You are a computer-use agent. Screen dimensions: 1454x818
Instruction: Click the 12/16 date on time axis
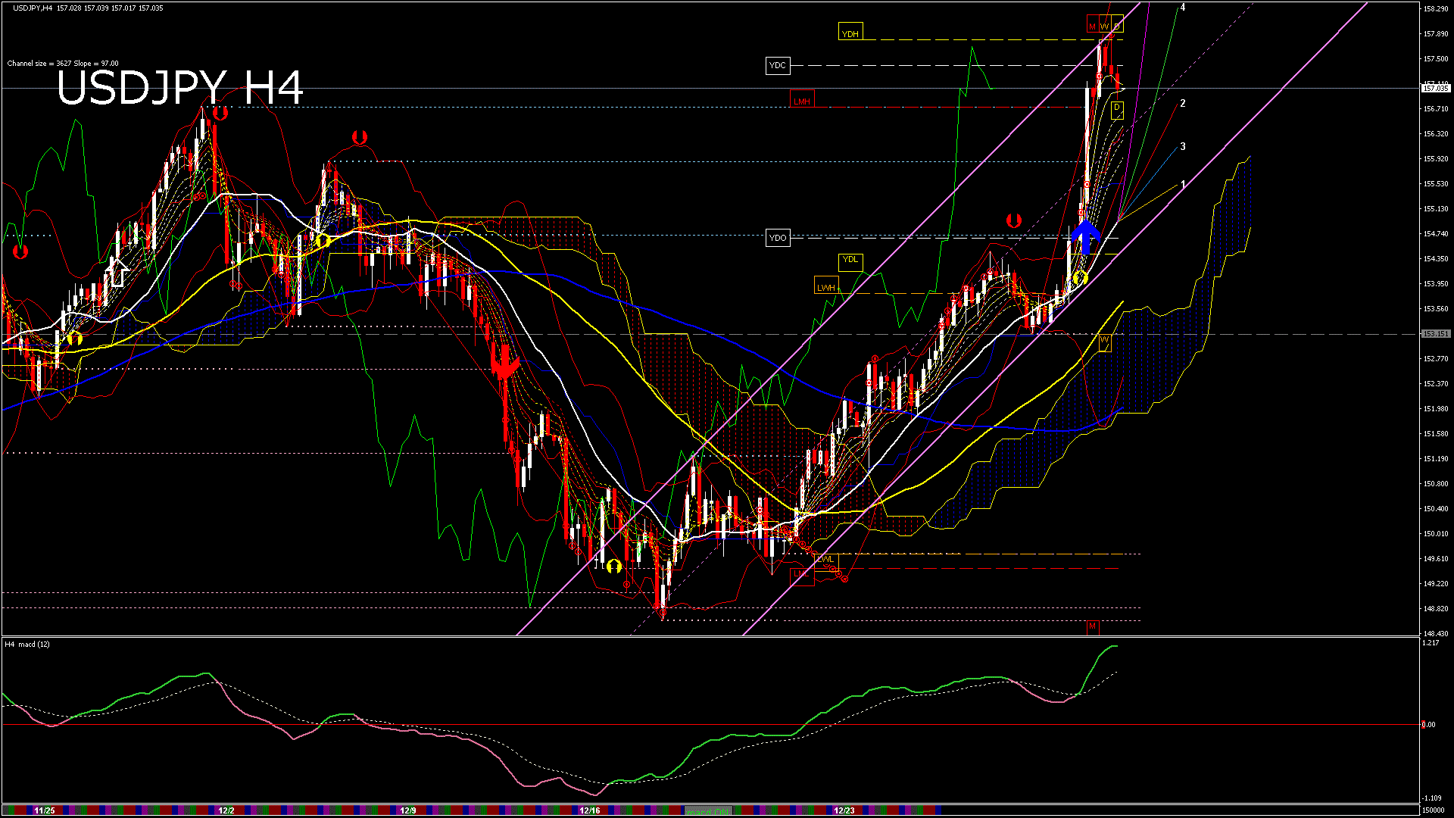tap(589, 810)
